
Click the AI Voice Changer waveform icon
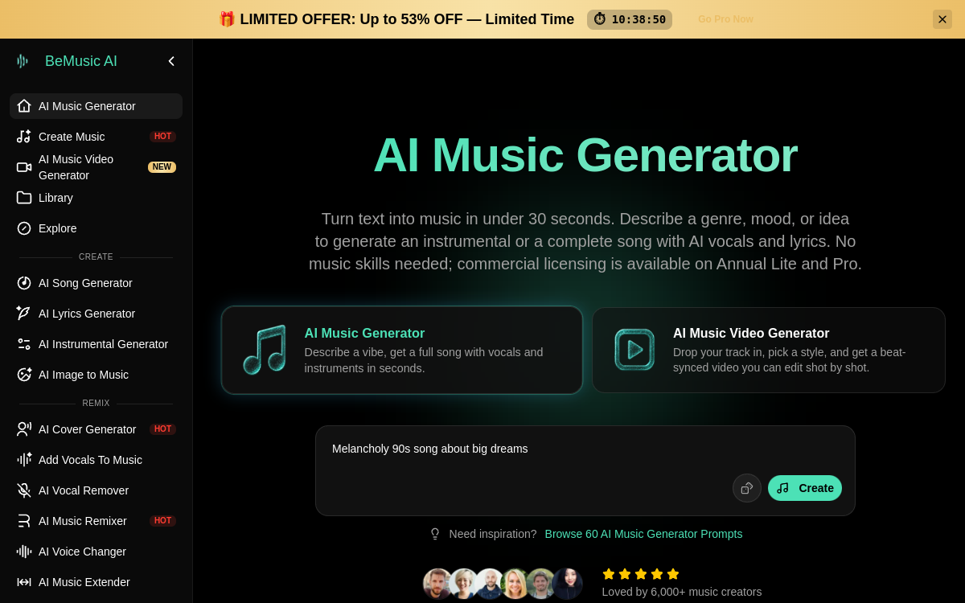pyautogui.click(x=24, y=552)
